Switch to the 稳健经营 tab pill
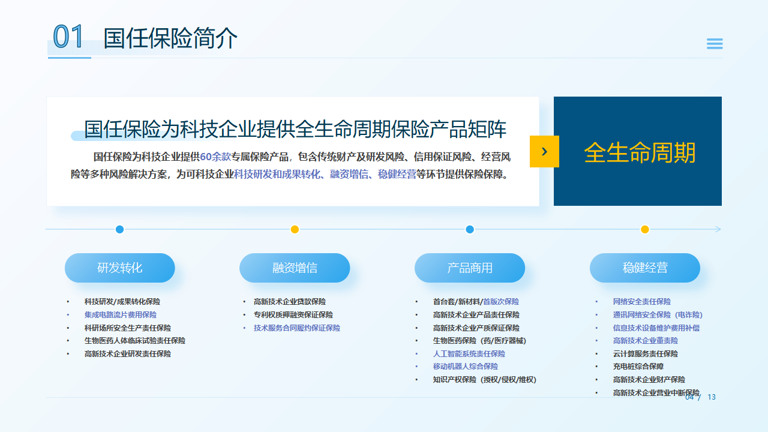 coord(645,268)
